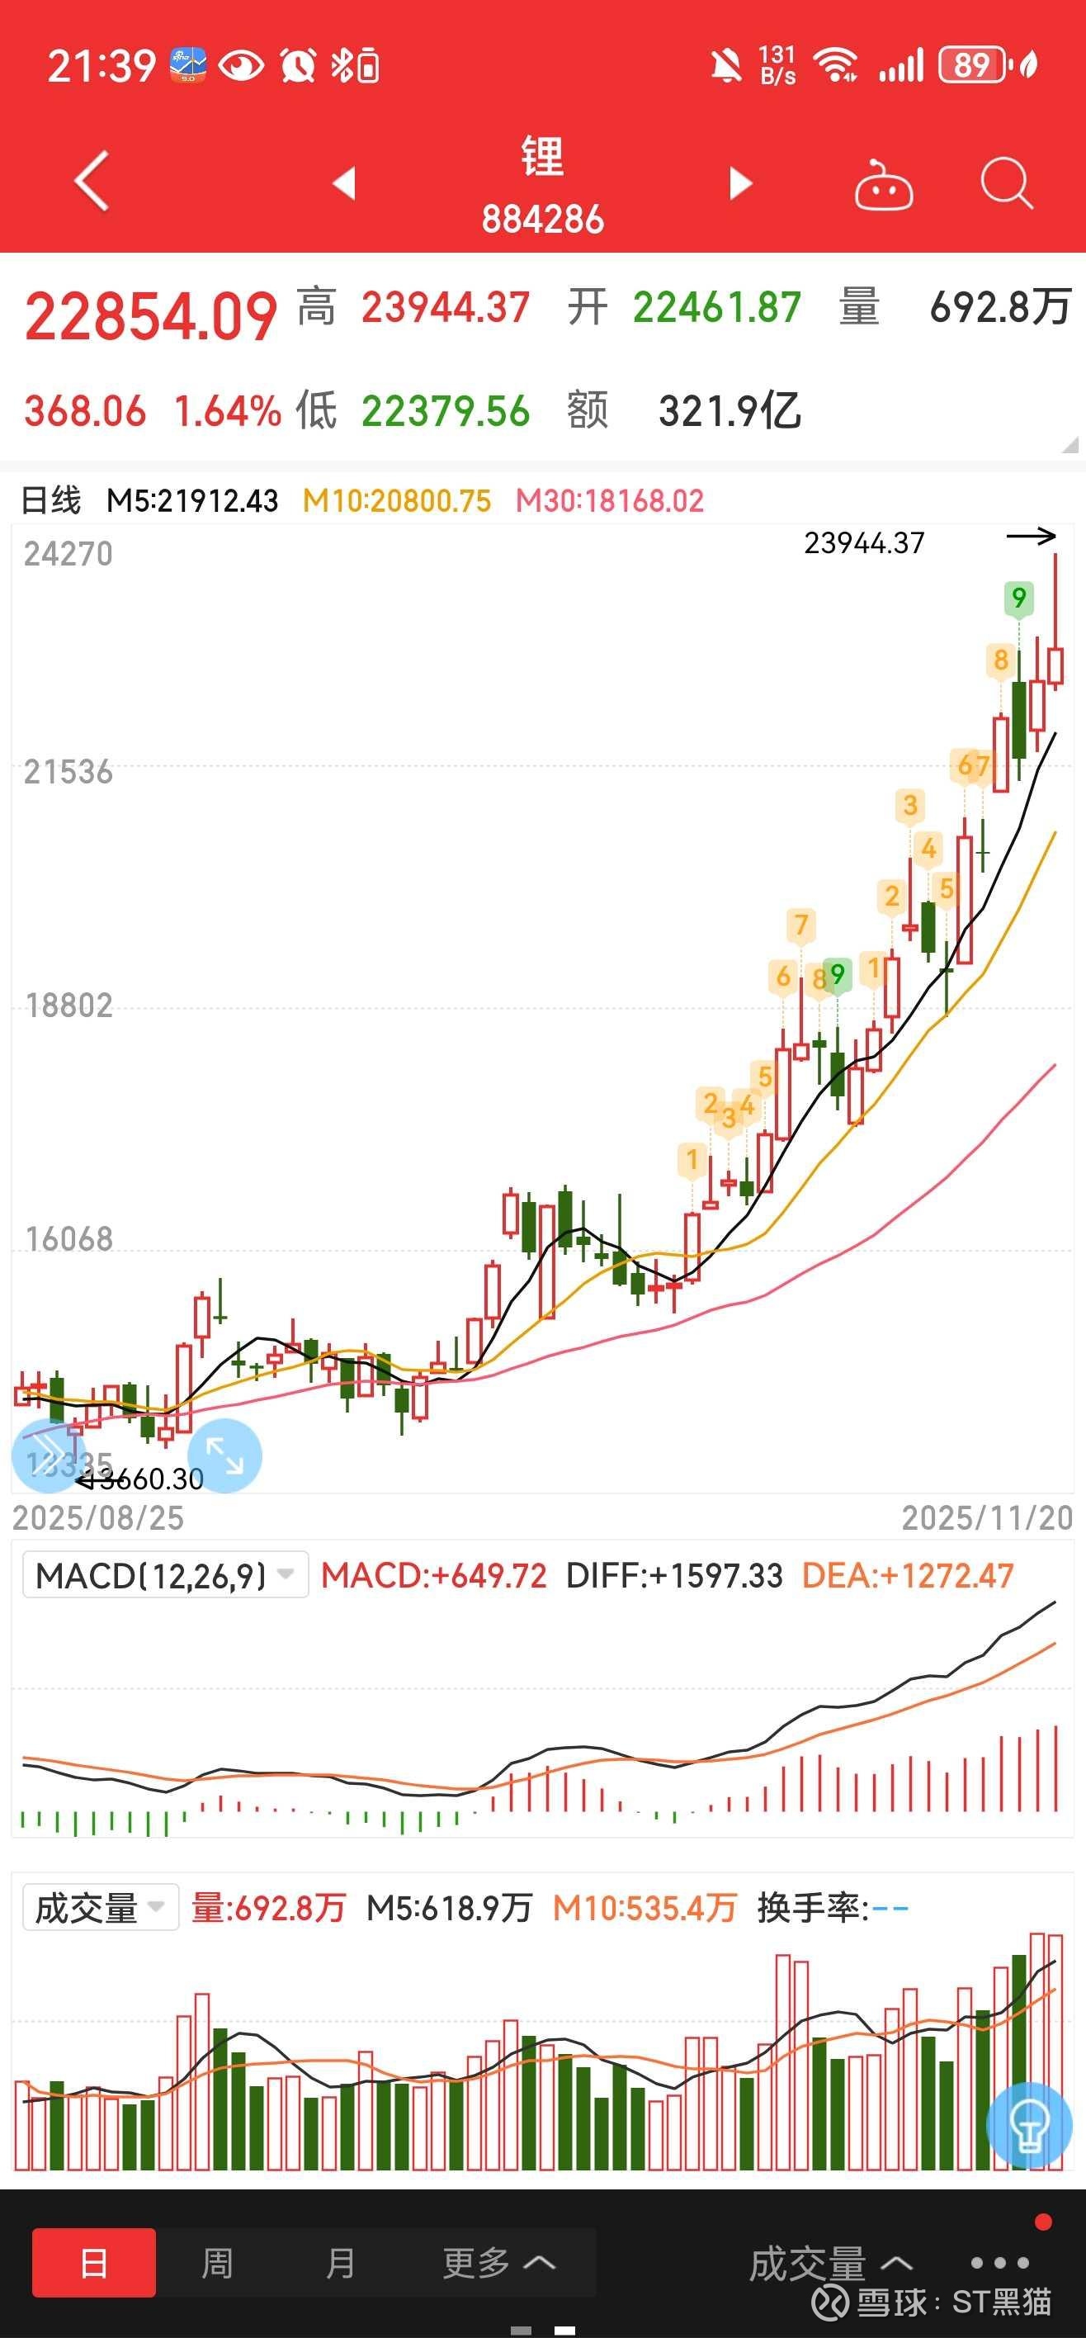The height and width of the screenshot is (2338, 1086).
Task: Expand quote details via corner triangle
Action: coord(1069,445)
